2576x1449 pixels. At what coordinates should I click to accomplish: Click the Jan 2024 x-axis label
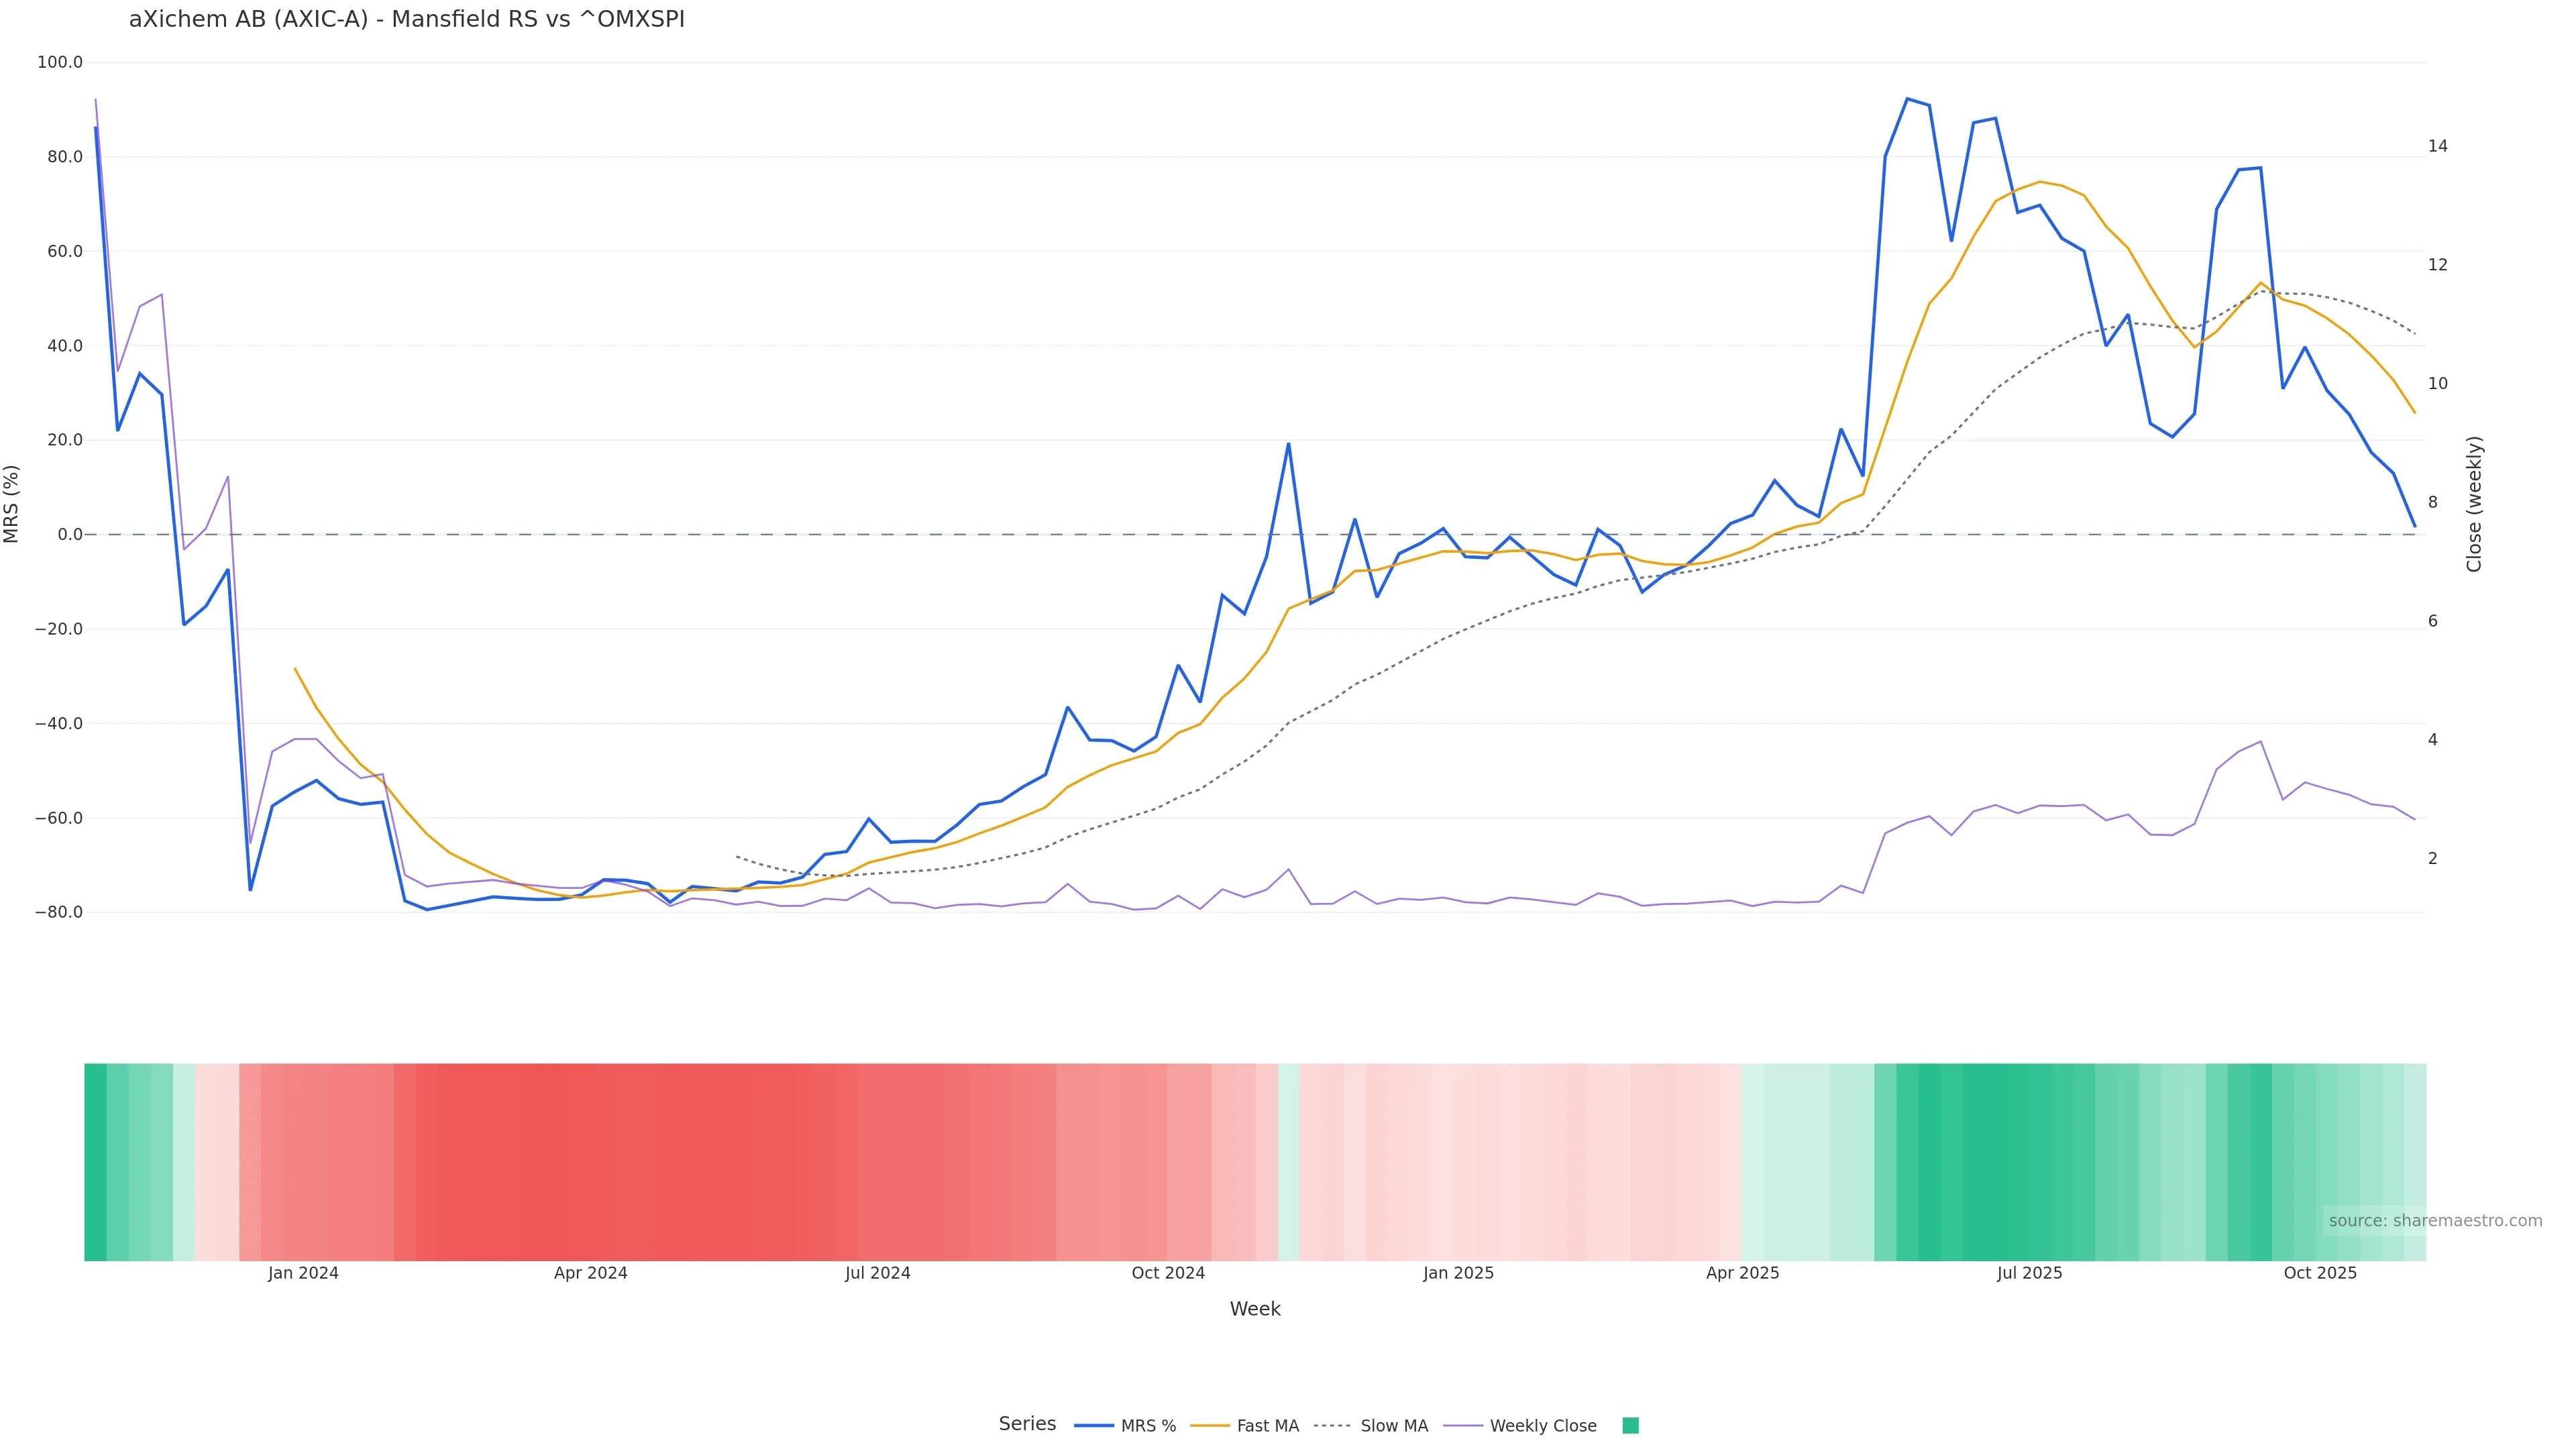tap(303, 1273)
